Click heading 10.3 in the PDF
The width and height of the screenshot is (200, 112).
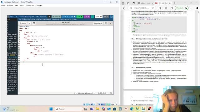(x=149, y=39)
